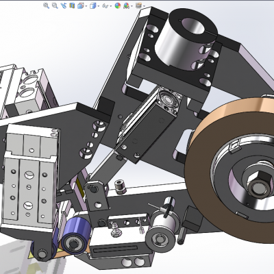The height and width of the screenshot is (274, 274).
Task: Choose the Display Style cube icon
Action: [92, 5]
